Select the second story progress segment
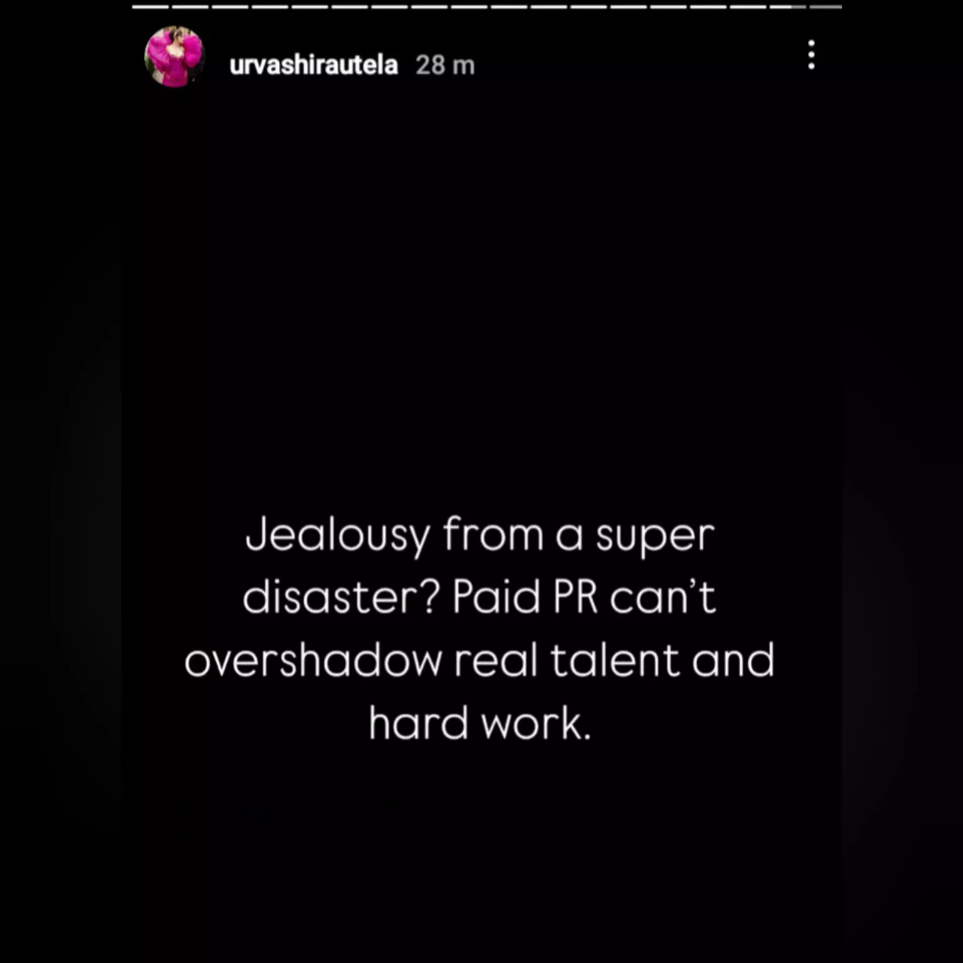 click(x=191, y=7)
